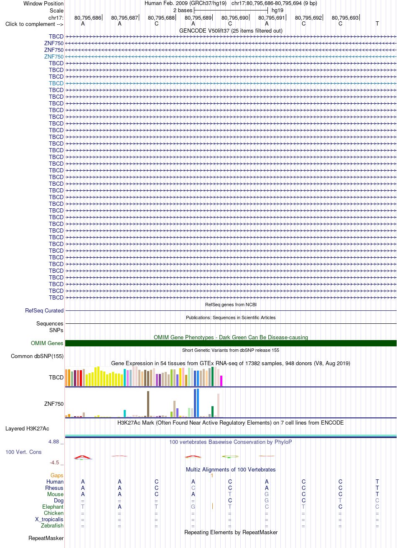Click the GTEx Gene Expression track title

(231, 363)
